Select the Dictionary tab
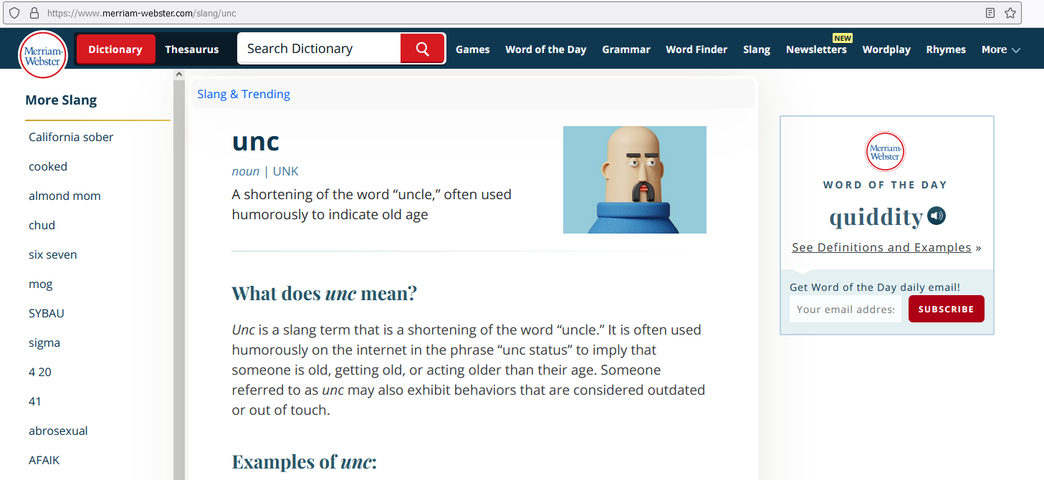Image resolution: width=1044 pixels, height=480 pixels. [115, 49]
